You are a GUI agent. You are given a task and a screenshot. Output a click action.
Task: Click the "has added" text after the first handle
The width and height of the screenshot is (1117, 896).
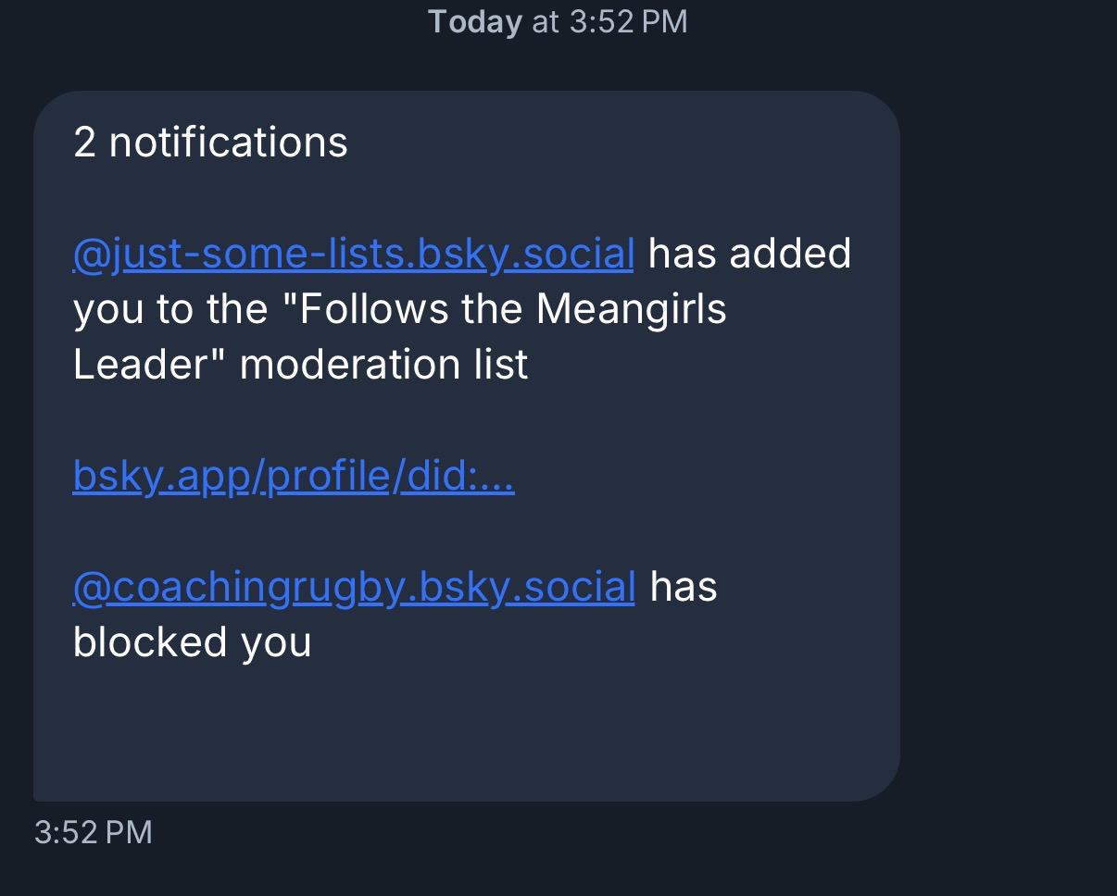coord(748,254)
